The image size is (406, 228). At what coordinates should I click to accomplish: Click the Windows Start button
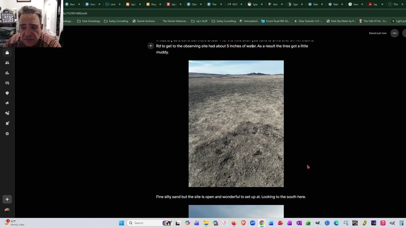pos(121,223)
